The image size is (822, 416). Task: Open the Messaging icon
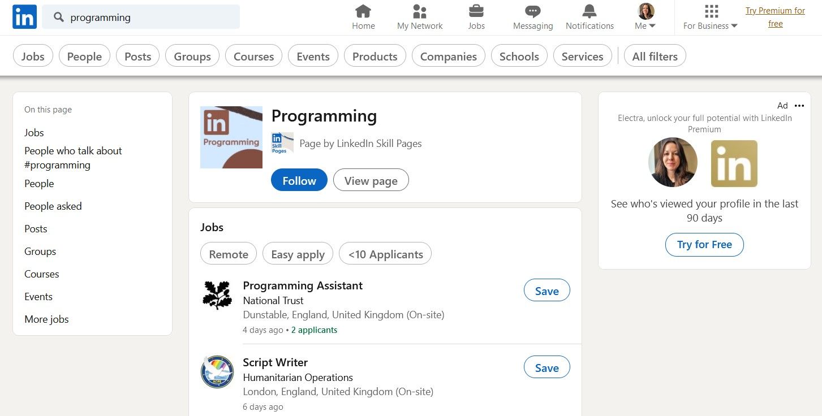point(532,16)
